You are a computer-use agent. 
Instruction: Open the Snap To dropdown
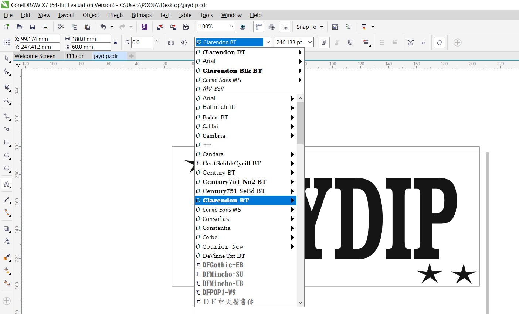coord(322,27)
